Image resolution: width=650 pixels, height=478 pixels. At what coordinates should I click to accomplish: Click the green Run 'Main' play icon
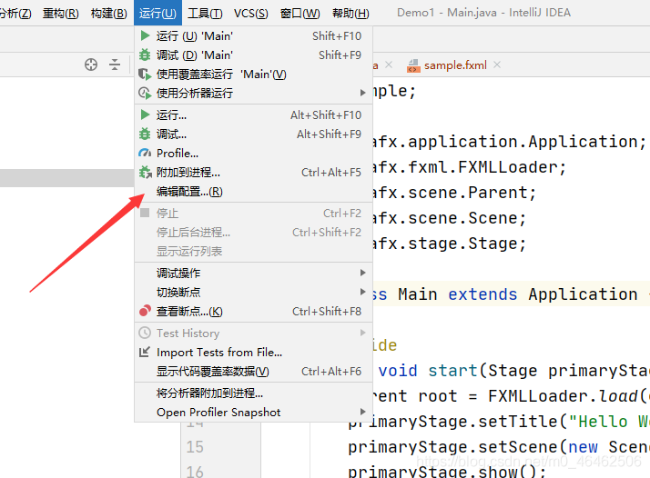click(144, 36)
